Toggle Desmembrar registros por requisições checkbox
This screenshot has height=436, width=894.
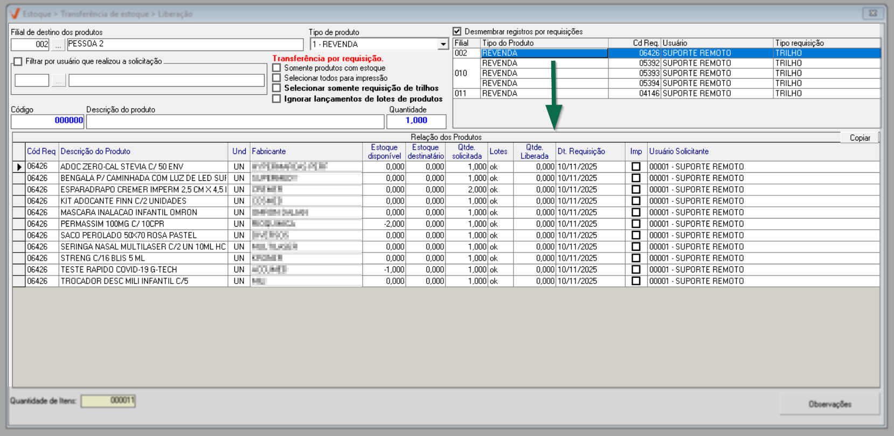(x=458, y=32)
